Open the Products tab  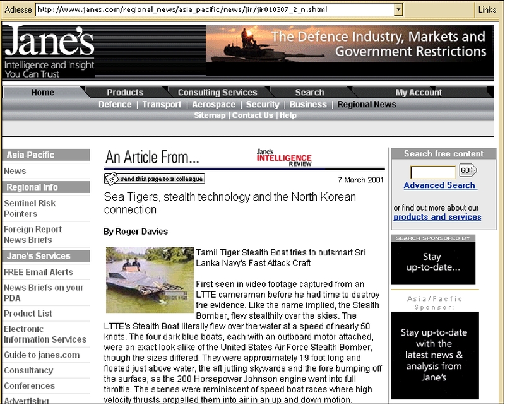pos(125,92)
